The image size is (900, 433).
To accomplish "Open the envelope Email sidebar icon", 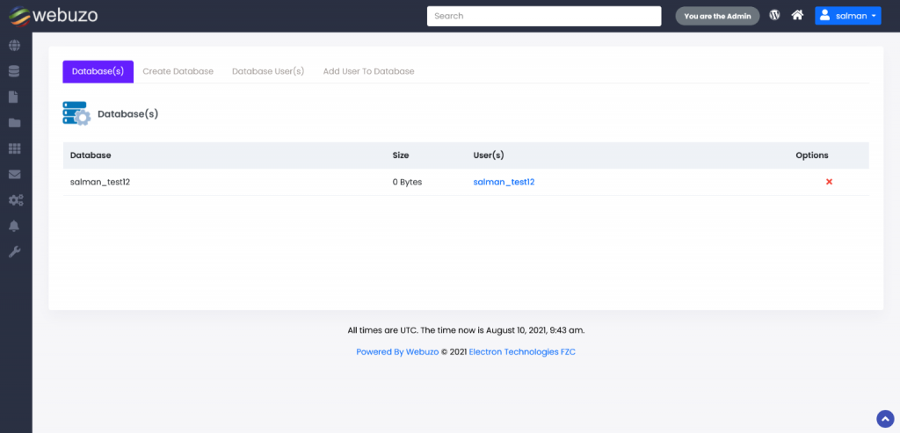I will click(x=15, y=174).
